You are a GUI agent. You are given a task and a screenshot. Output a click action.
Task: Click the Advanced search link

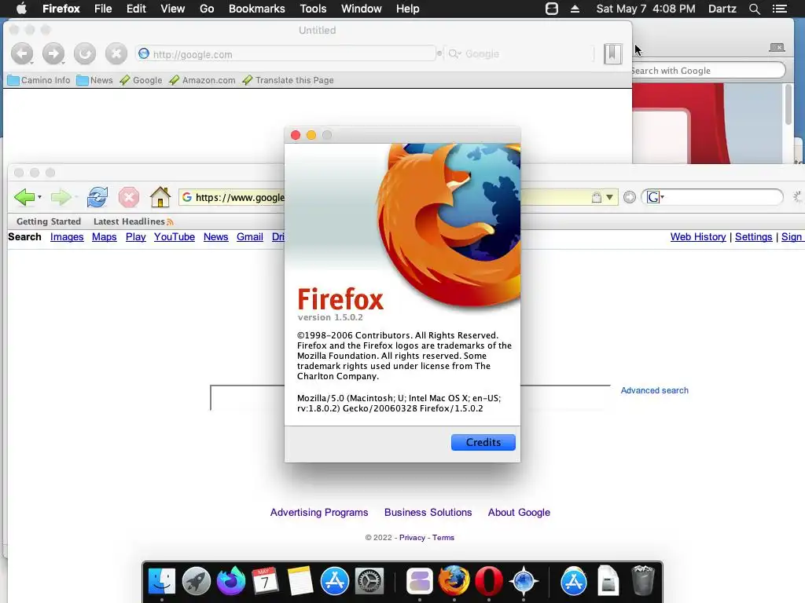pos(655,390)
